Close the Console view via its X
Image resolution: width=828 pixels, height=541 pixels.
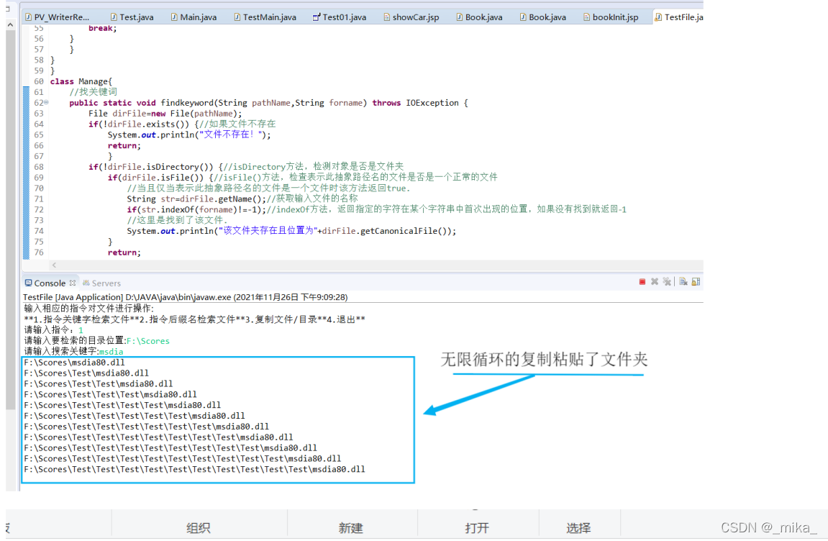tap(73, 283)
